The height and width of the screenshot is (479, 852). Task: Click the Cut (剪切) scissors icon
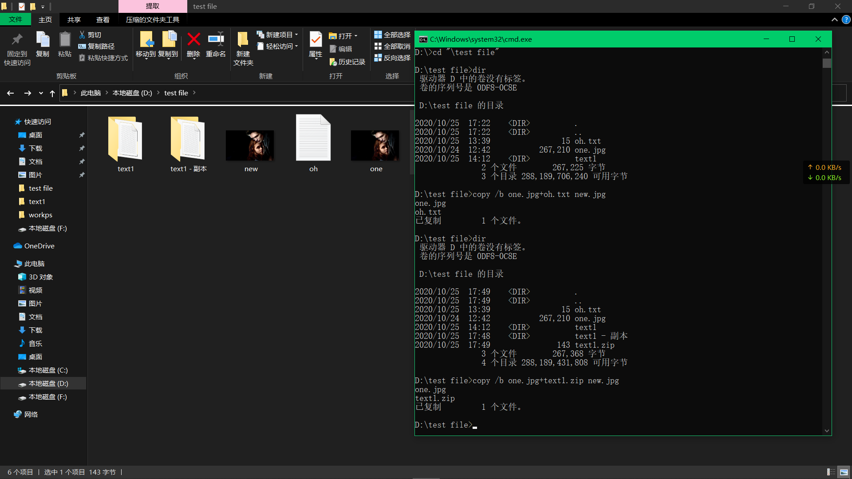(x=82, y=35)
